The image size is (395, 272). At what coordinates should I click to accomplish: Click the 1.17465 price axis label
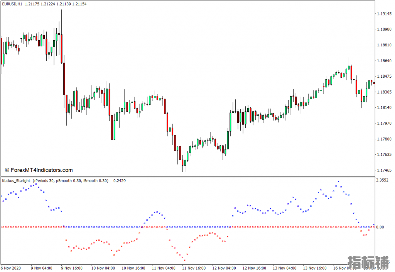[x=384, y=170]
